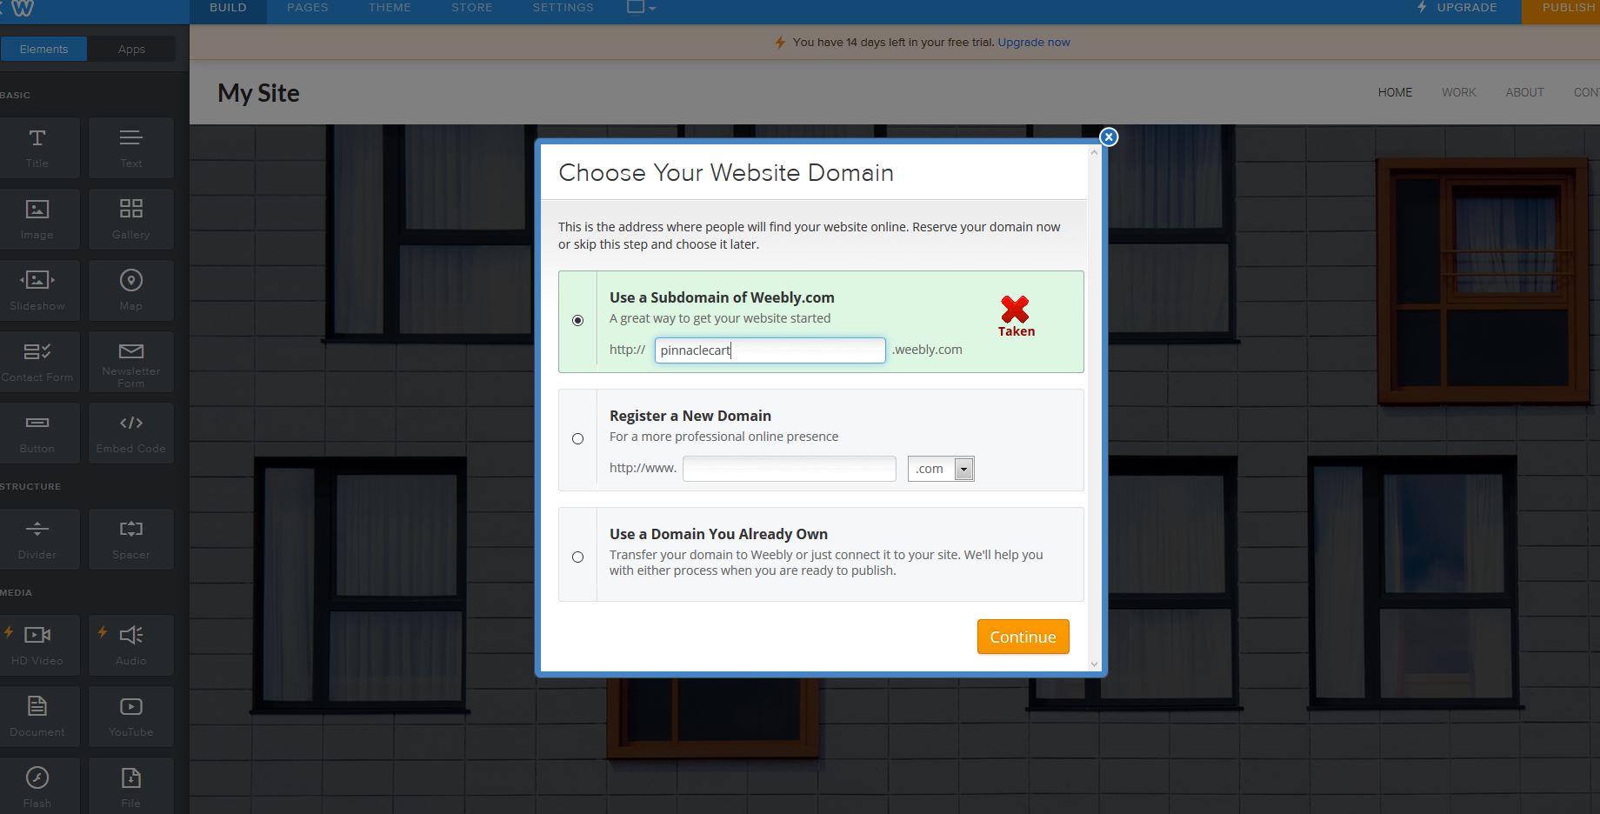Switch to the Elements sidebar tab
Screen dimensions: 1600x814
(43, 49)
